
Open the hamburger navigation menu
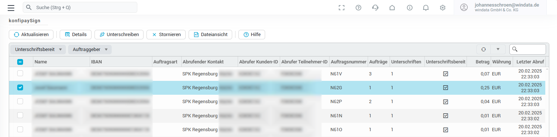11,8
